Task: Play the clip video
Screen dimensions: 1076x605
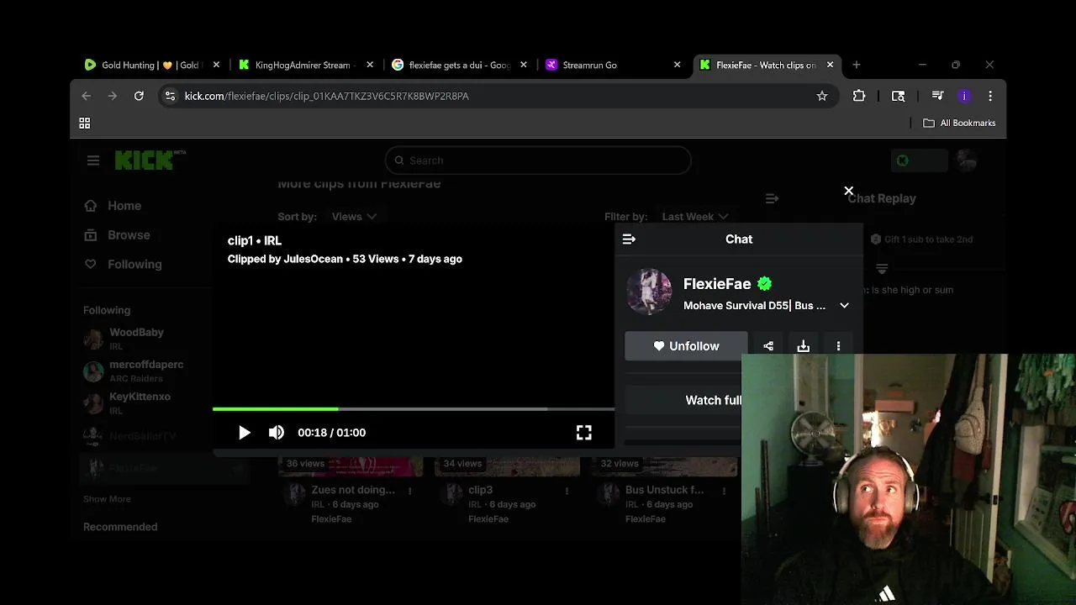Action: [x=244, y=433]
